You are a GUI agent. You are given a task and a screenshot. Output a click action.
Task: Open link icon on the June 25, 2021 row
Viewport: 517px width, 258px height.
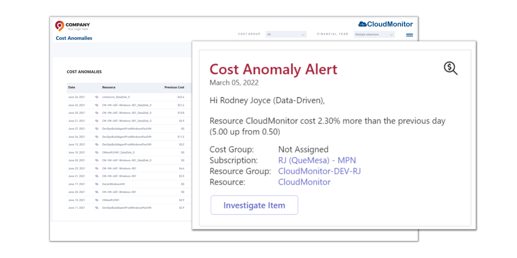[x=96, y=168]
